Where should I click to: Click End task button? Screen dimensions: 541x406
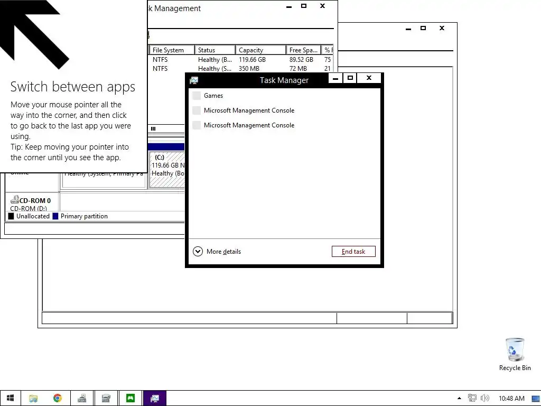(353, 251)
